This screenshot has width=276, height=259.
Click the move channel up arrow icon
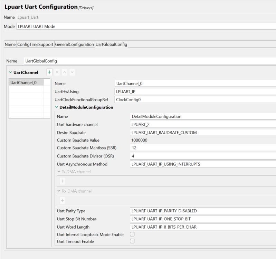point(65,72)
